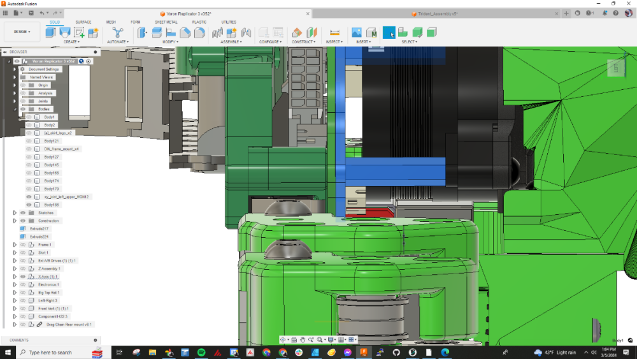Toggle visibility of Body121
The height and width of the screenshot is (359, 637).
tap(29, 141)
